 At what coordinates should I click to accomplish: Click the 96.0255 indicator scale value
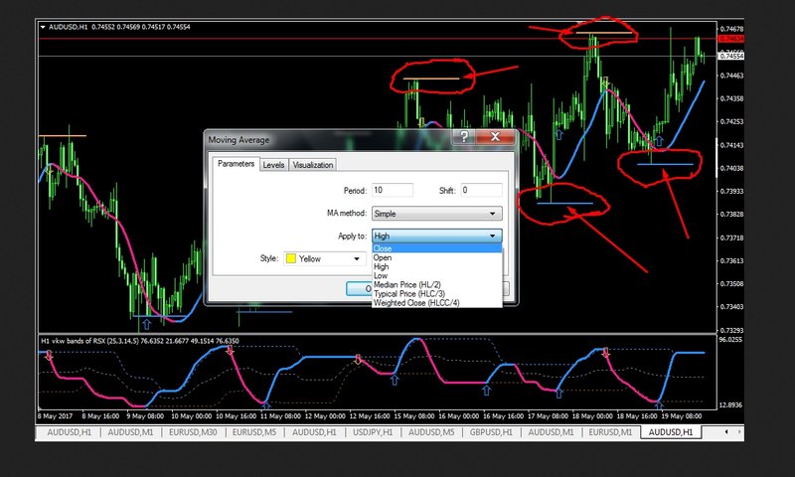[730, 340]
